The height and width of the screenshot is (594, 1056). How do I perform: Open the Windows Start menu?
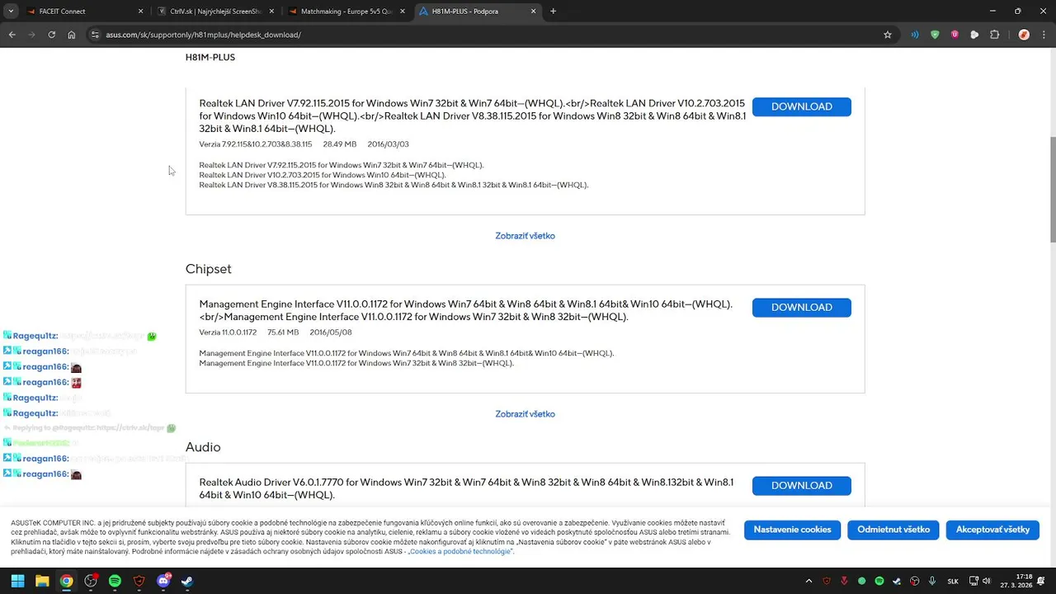tap(17, 581)
